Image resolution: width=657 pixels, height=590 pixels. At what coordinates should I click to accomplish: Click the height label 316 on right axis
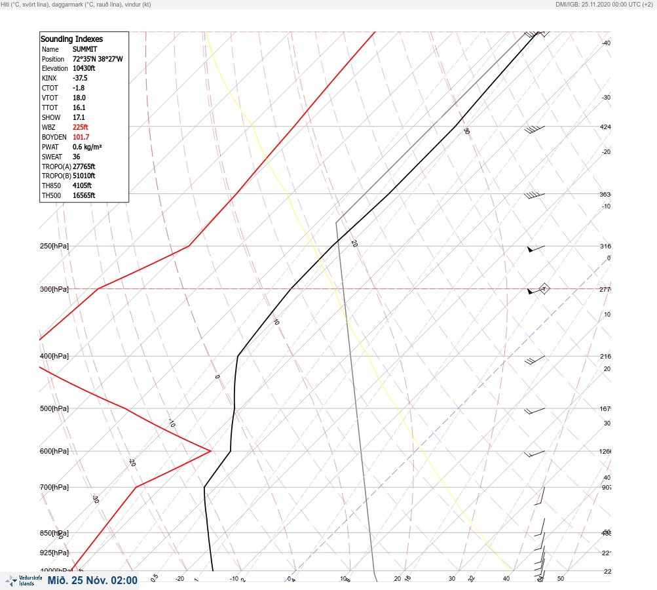click(605, 246)
